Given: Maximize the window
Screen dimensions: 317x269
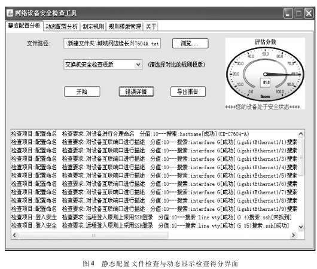Looking at the screenshot, I should 298,13.
